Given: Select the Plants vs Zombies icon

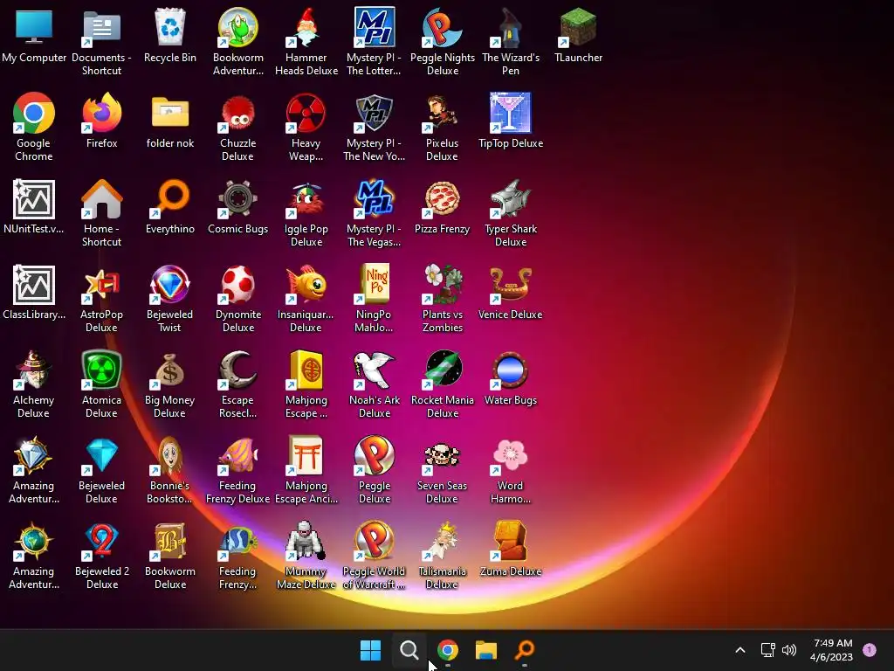Looking at the screenshot, I should 442,284.
